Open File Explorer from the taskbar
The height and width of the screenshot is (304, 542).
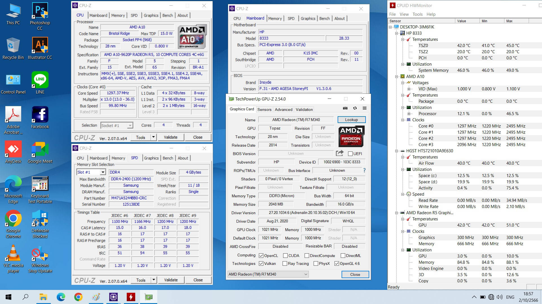43,297
